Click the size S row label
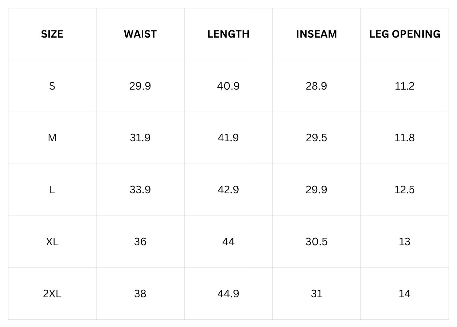The height and width of the screenshot is (327, 457). click(52, 86)
